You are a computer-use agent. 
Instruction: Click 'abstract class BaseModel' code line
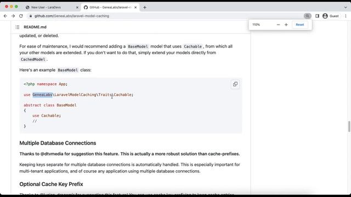(x=50, y=105)
